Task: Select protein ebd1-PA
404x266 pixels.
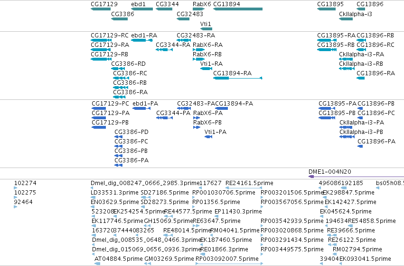Action: point(141,108)
